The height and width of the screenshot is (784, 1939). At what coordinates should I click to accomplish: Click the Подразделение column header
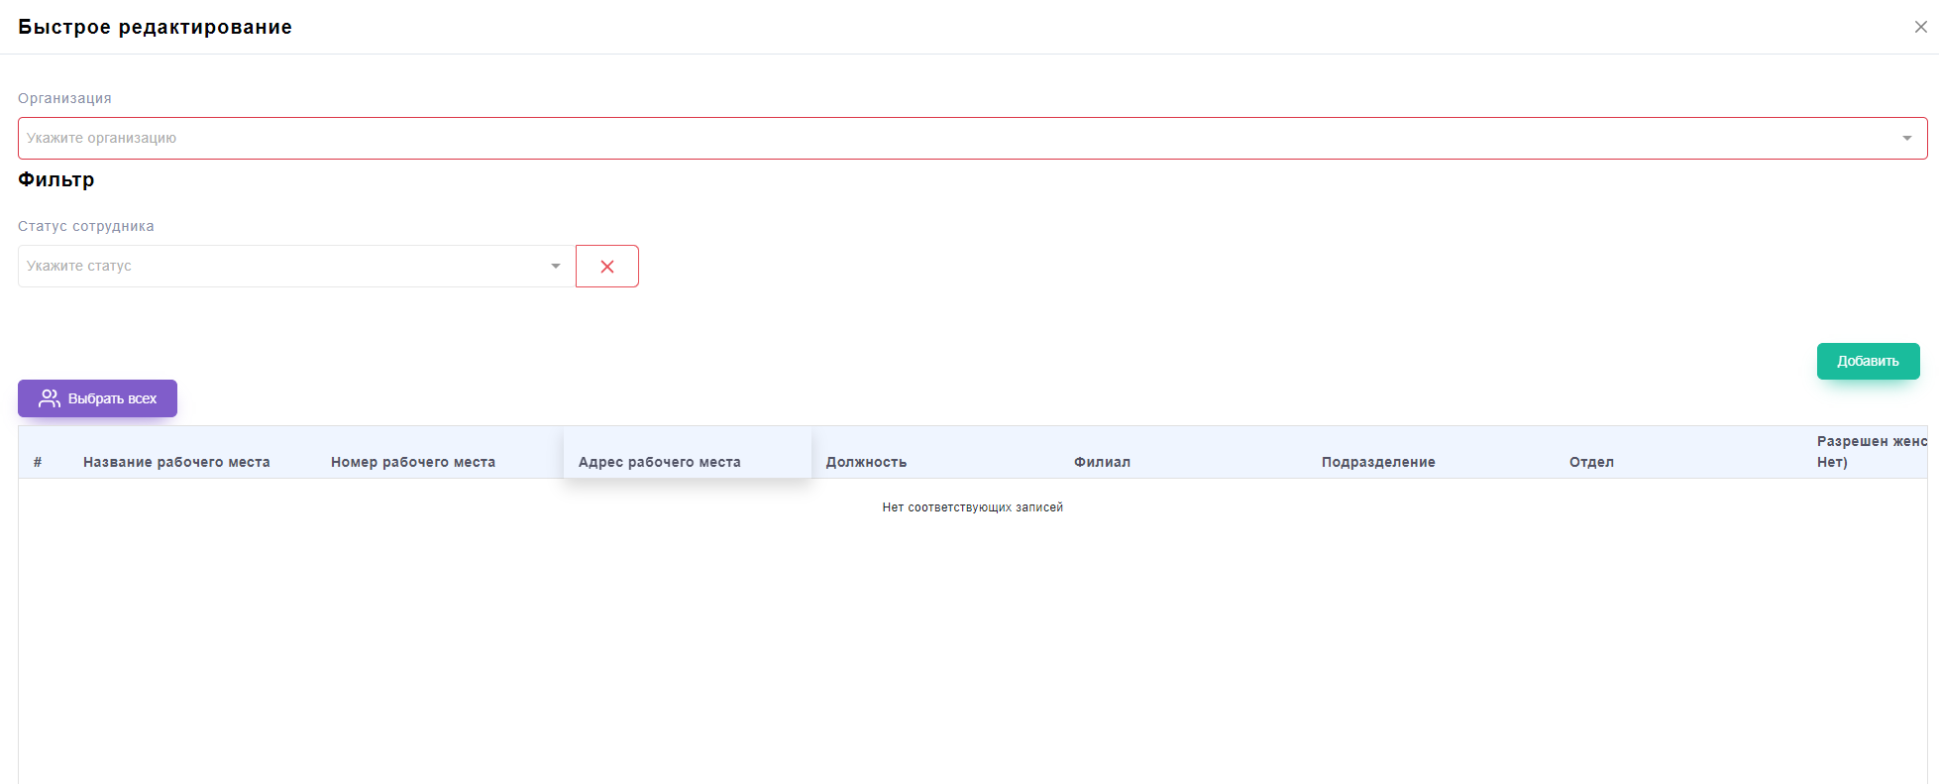pos(1378,462)
